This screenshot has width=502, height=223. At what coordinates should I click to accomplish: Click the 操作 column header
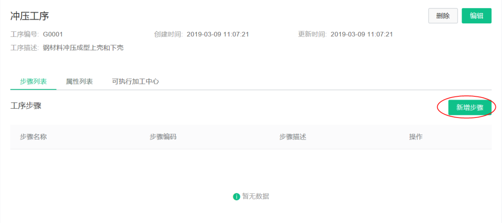pos(416,137)
